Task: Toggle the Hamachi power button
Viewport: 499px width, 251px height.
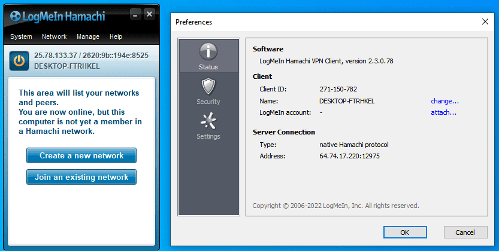Action: pos(19,60)
